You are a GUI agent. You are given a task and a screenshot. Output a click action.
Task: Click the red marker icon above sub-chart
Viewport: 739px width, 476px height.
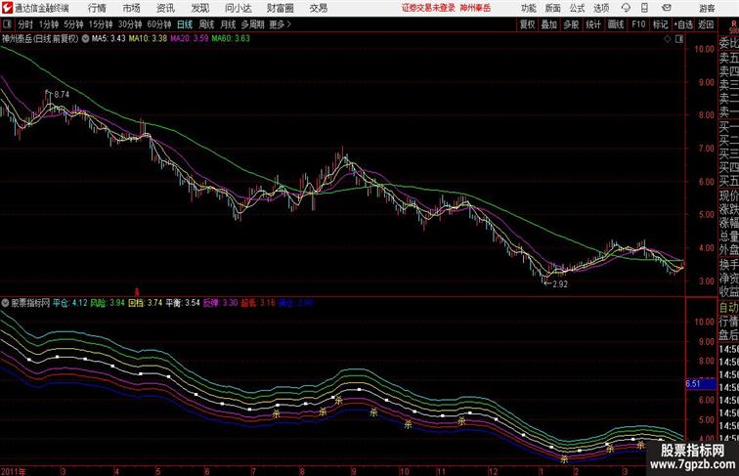(x=137, y=292)
